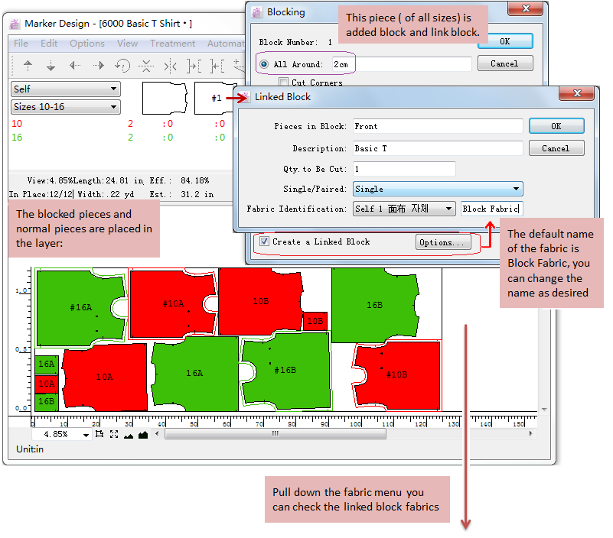
Task: Click the flip vertical toolbar icon
Action: pyautogui.click(x=146, y=66)
